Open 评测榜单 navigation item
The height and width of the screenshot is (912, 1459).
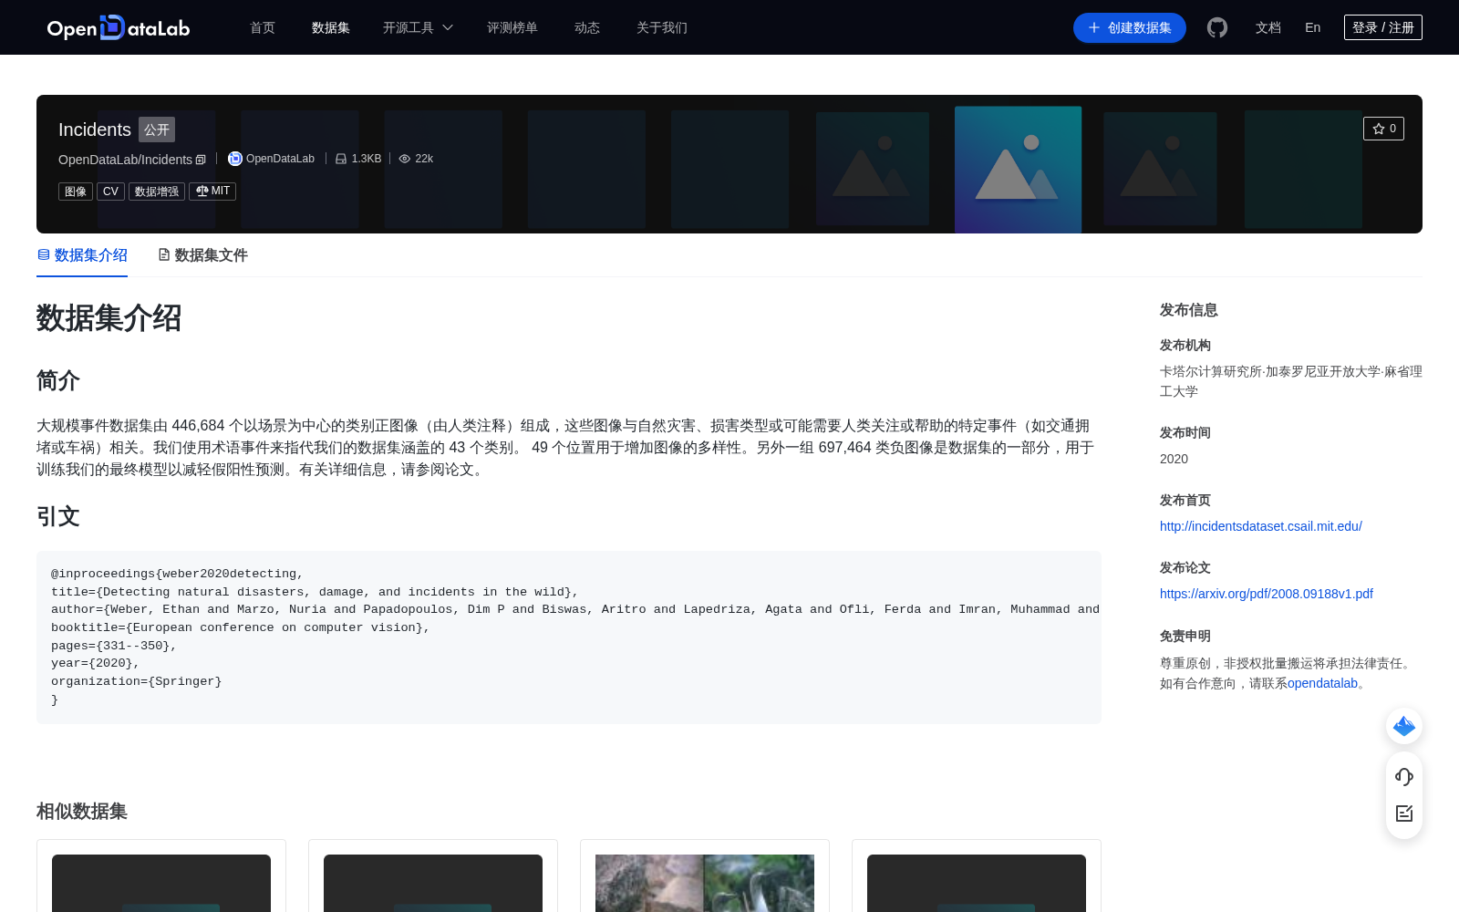[x=512, y=27]
